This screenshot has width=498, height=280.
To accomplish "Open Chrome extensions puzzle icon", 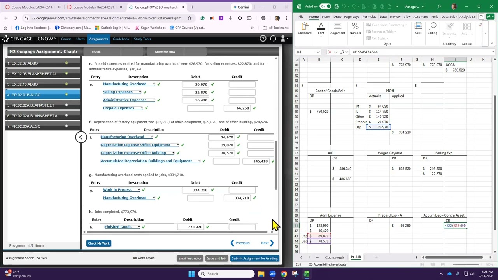I will (249, 18).
